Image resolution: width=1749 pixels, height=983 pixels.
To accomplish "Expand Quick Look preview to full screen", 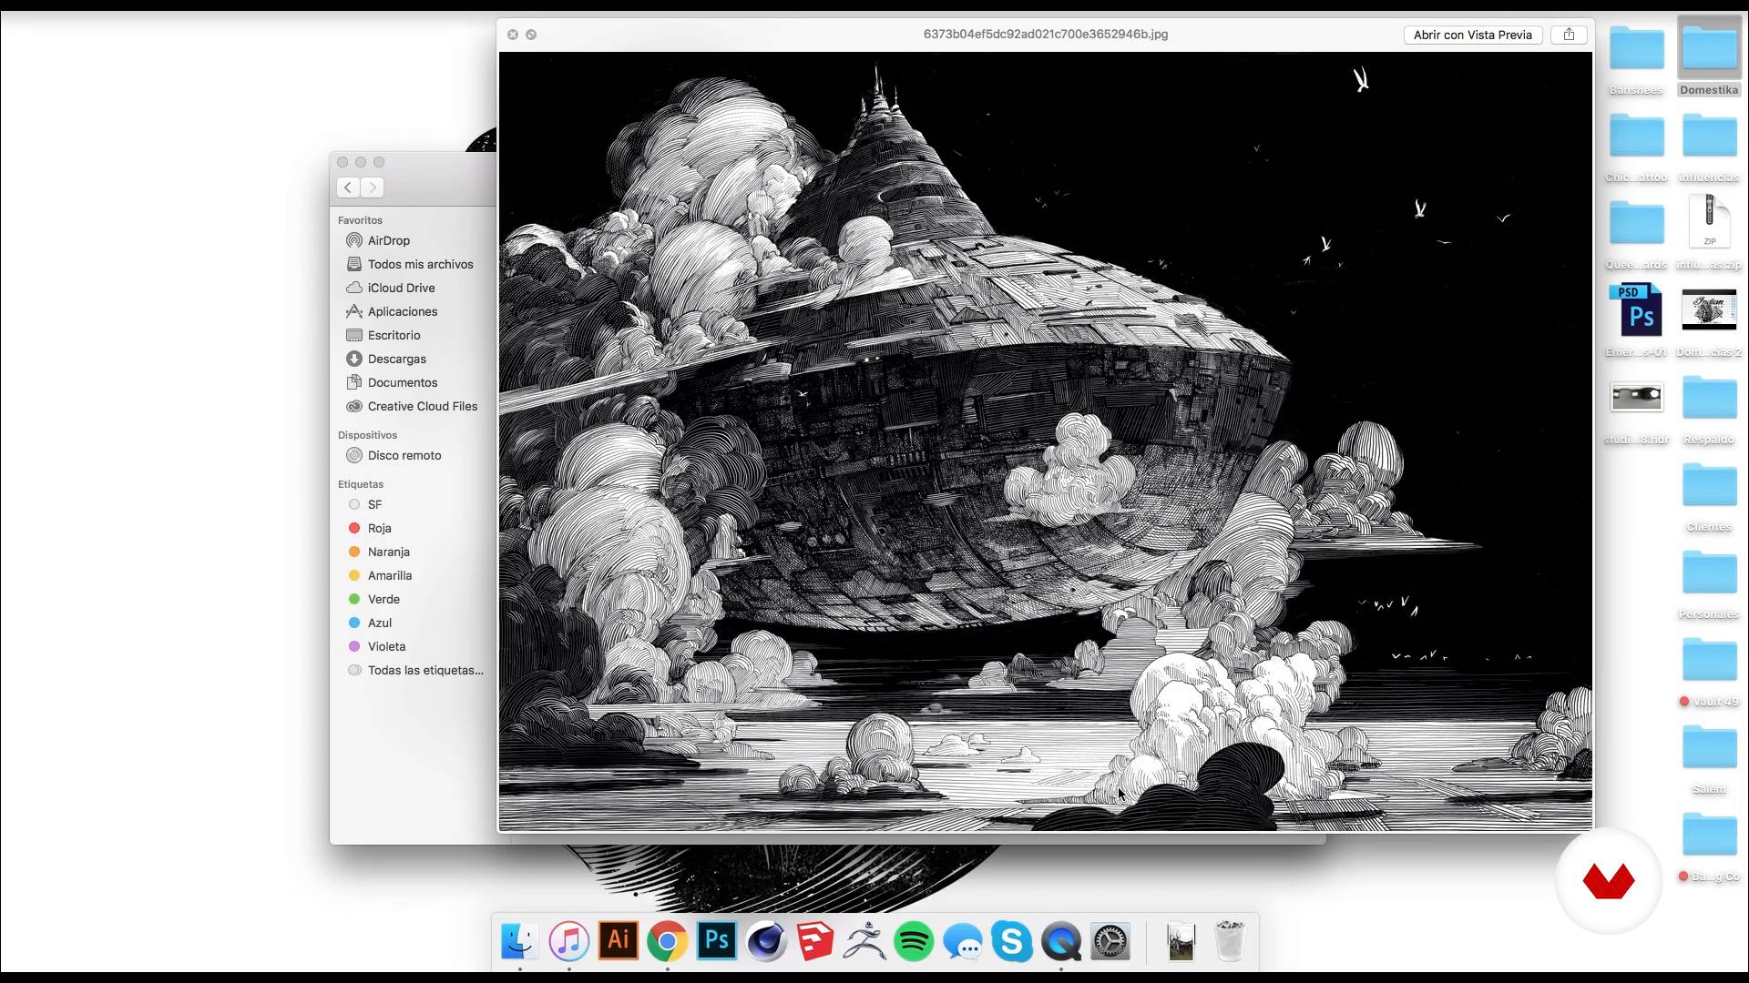I will [x=531, y=35].
